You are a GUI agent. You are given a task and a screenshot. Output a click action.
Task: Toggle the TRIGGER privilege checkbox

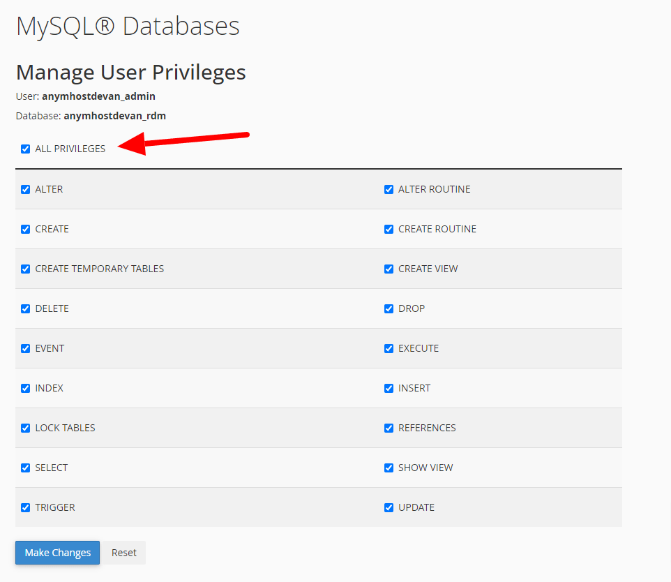coord(26,507)
